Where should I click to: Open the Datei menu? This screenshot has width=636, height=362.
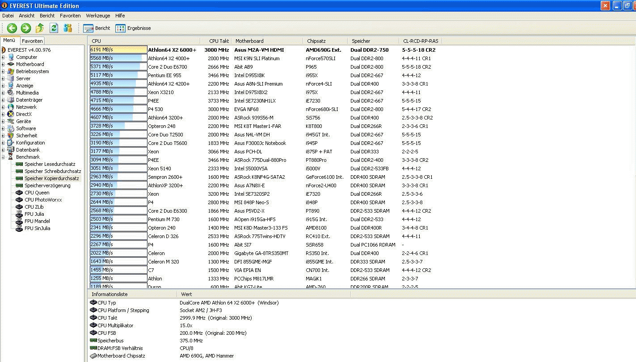coord(8,16)
